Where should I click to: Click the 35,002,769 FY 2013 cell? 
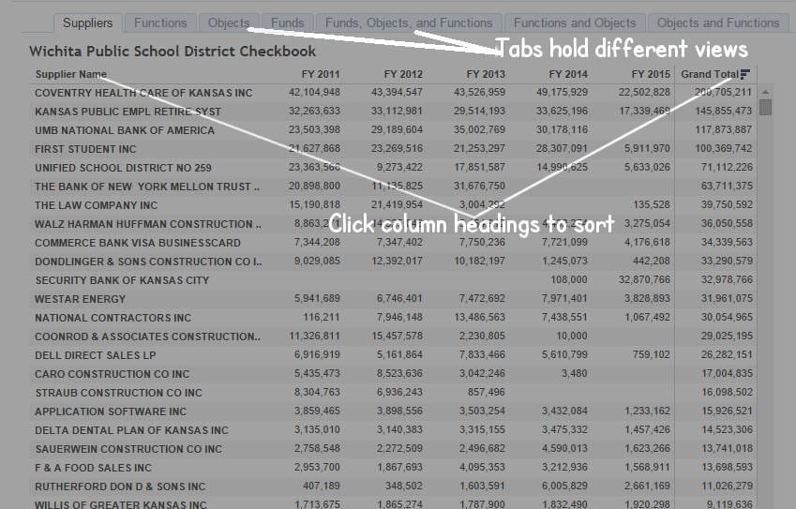click(x=480, y=130)
